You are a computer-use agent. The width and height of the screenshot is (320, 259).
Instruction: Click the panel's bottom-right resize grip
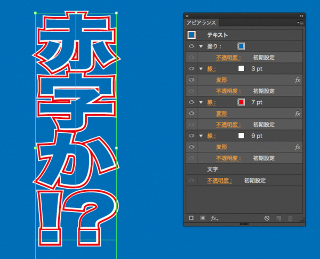302,220
